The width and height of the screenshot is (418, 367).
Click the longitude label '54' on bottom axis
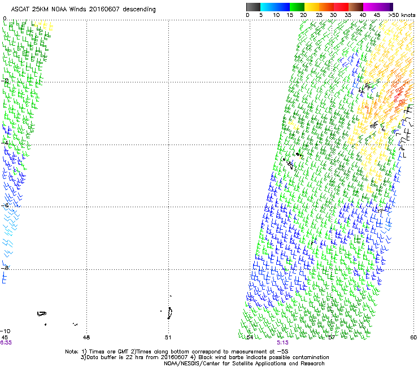click(250, 338)
